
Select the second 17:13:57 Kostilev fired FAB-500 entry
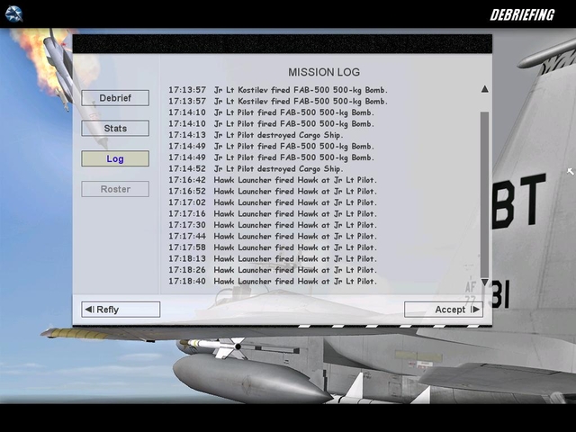(x=278, y=101)
